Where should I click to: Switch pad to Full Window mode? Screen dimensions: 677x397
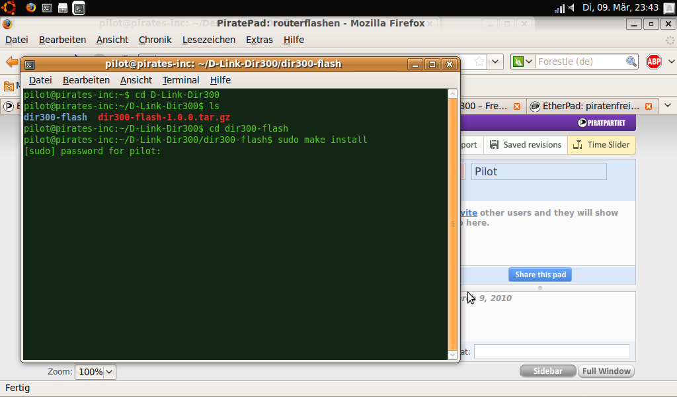pyautogui.click(x=606, y=371)
